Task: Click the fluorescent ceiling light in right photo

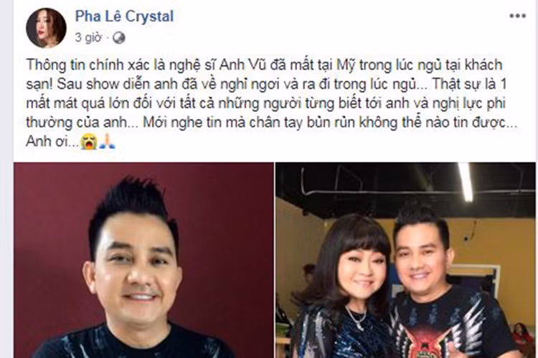Action: pyautogui.click(x=466, y=181)
